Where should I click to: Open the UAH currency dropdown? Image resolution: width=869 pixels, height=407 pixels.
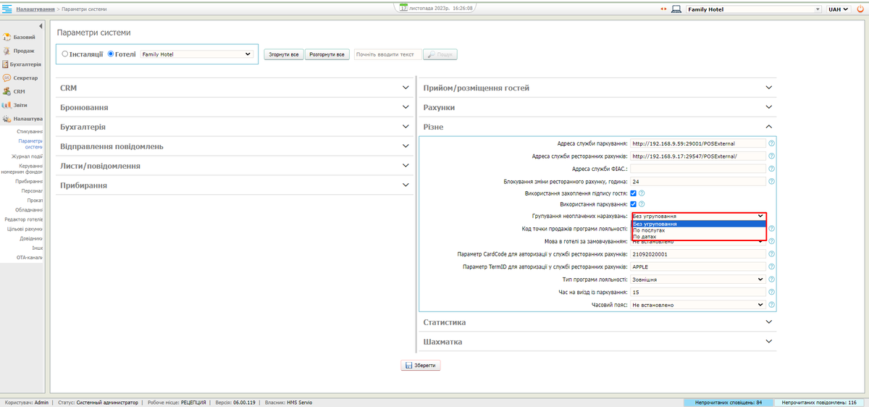pos(838,9)
